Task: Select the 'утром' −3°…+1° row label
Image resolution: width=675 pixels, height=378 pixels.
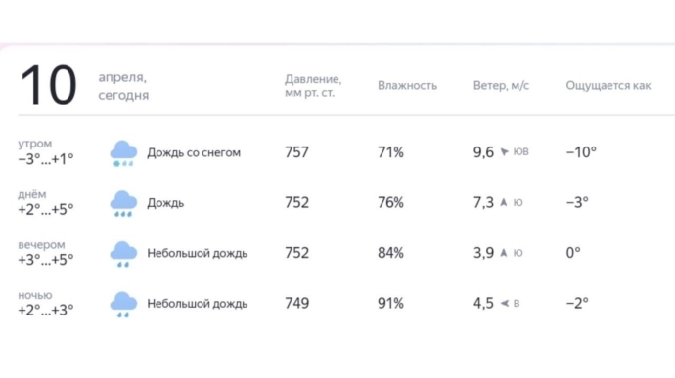Action: coord(46,152)
